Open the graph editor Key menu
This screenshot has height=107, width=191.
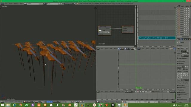pos(122,92)
